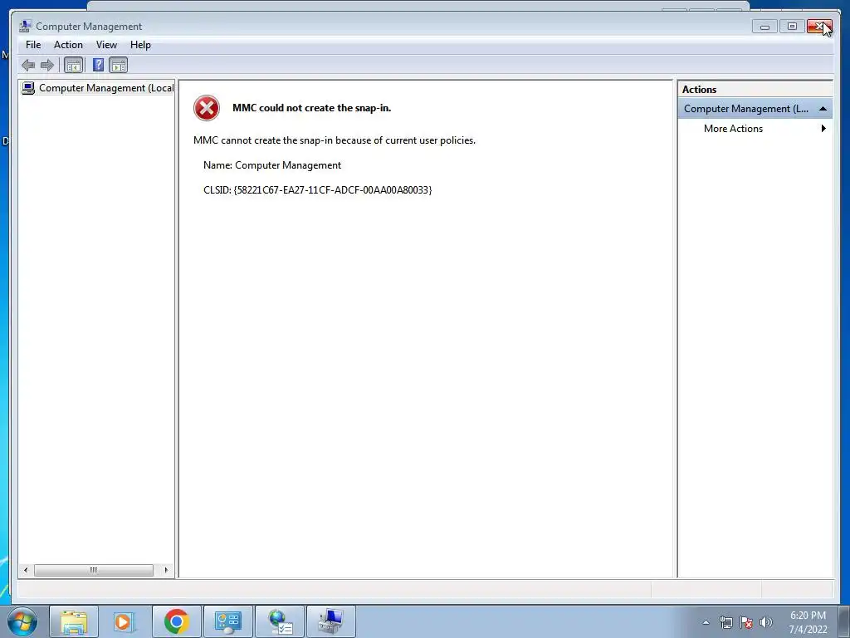Screen dimensions: 850x638
Task: Click the scroll right arrow of tree pane
Action: pyautogui.click(x=166, y=570)
